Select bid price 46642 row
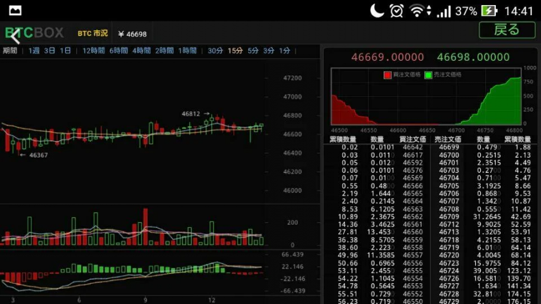This screenshot has width=541, height=304. coord(413,147)
